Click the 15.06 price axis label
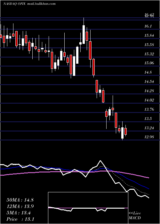This screenshot has width=160, height=224. coord(149,63)
